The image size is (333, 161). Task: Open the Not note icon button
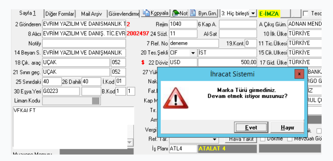(180, 13)
